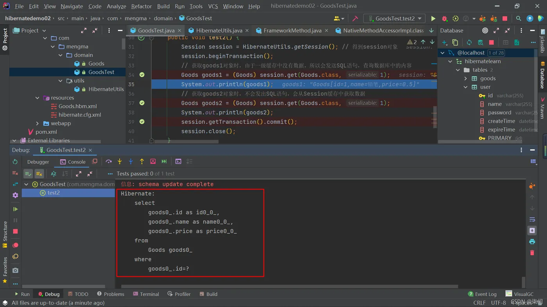This screenshot has height=307, width=547.
Task: Click Step Into in debug toolbar
Action: 120,161
